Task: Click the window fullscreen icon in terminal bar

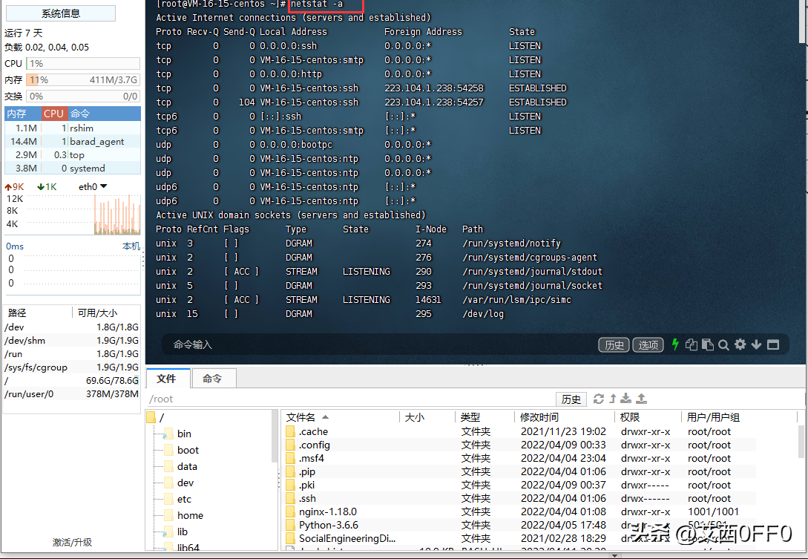Action: pos(773,344)
